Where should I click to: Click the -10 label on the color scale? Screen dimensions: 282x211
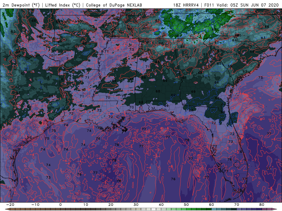pos(35,205)
